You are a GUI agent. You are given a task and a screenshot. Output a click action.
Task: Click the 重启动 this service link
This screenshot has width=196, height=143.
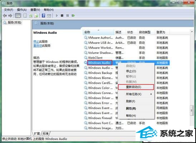[x=38, y=46]
